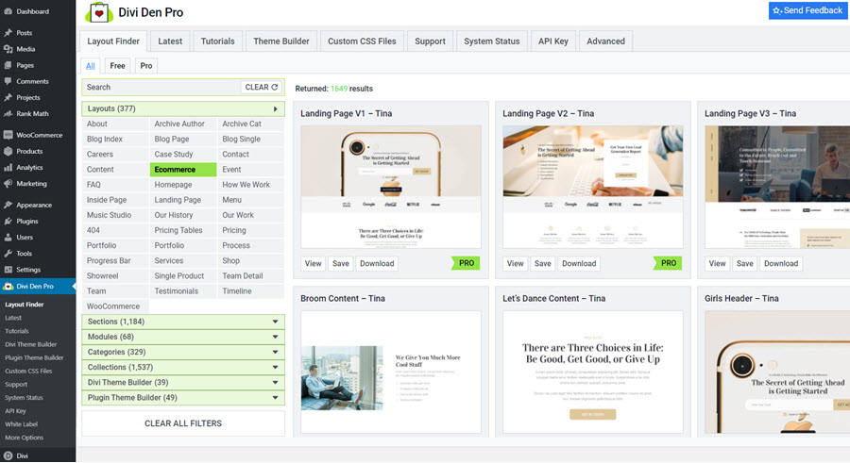Open the Support tab
Image resolution: width=850 pixels, height=463 pixels.
431,41
